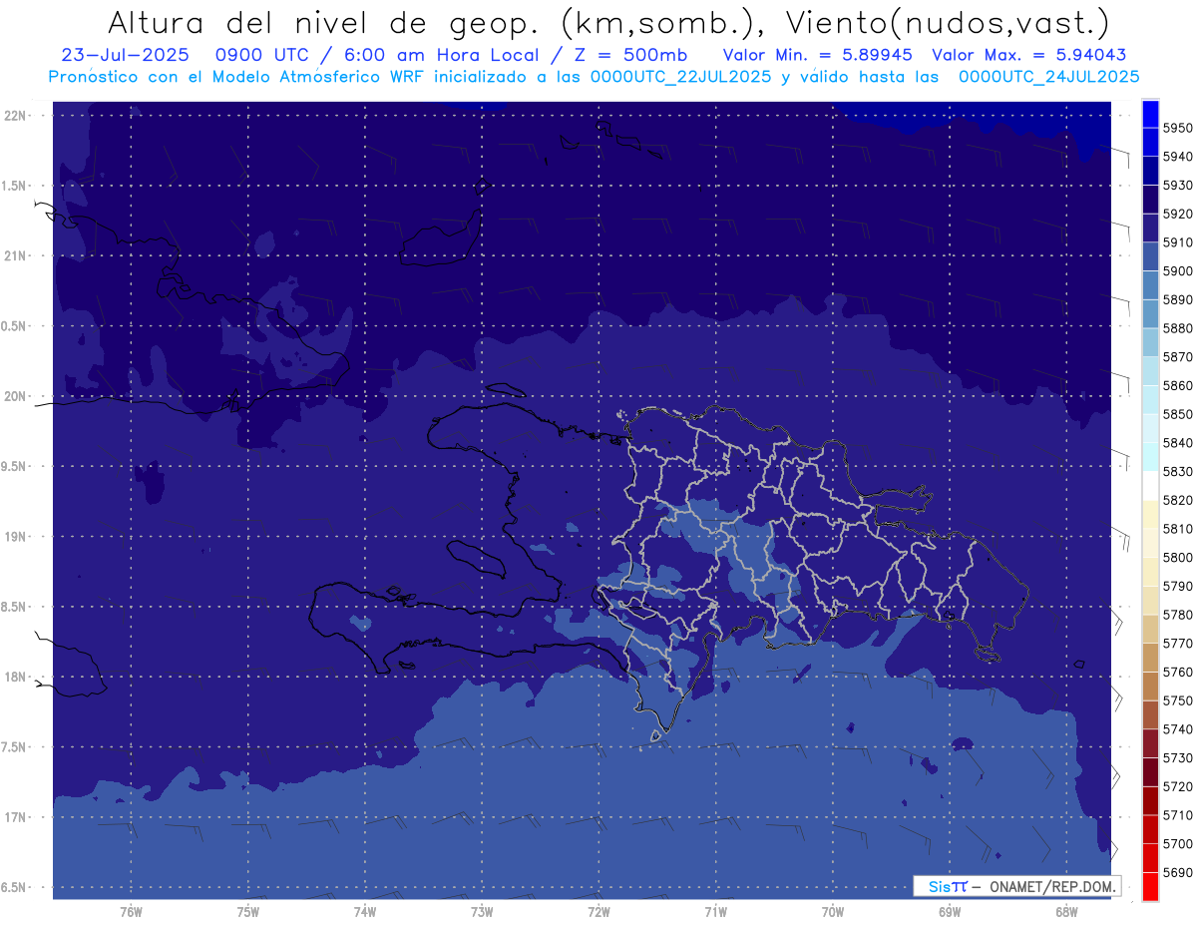
Task: Click the '5840' colorbar legend value
Action: coord(1177,443)
